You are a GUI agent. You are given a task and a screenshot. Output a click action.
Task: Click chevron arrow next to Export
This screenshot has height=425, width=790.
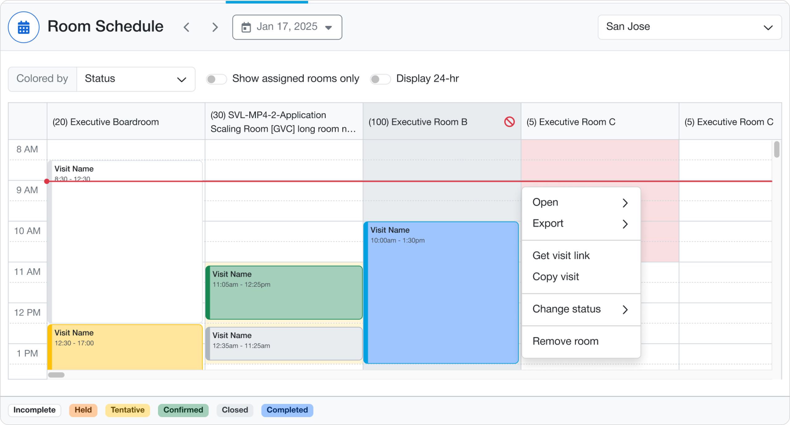pos(625,224)
